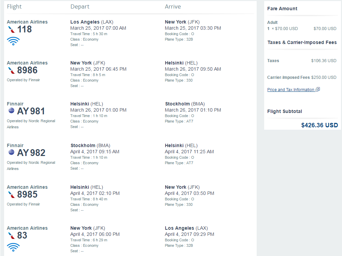This screenshot has height=256, width=342.
Task: Click American Airlines logo next to 118
Action: tap(11, 29)
